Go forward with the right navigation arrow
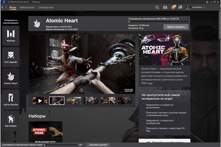 pyautogui.click(x=6, y=7)
